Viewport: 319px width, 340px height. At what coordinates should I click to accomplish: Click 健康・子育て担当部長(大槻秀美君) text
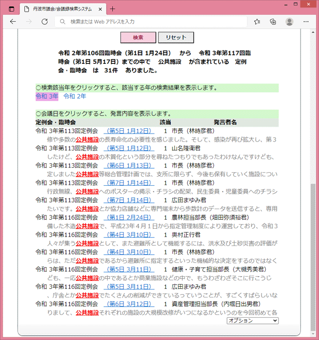(219, 270)
